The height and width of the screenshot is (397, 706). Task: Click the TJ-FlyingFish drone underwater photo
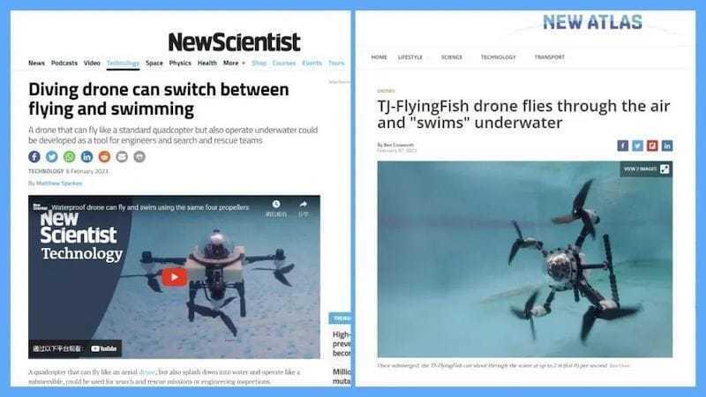(524, 259)
